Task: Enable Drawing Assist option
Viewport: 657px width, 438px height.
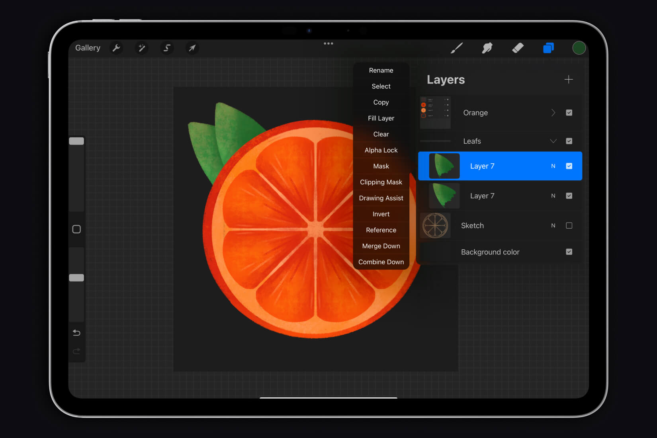Action: tap(381, 198)
